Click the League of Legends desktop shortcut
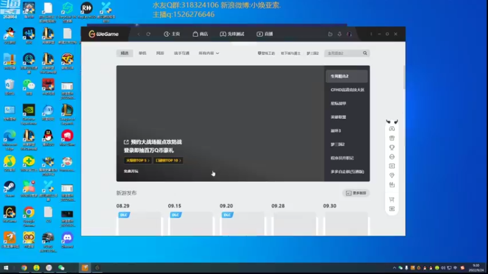Viewport: 488px width, 274px height. [x=67, y=114]
